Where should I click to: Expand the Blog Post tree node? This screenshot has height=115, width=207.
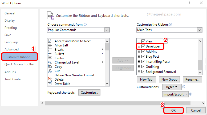click(139, 57)
